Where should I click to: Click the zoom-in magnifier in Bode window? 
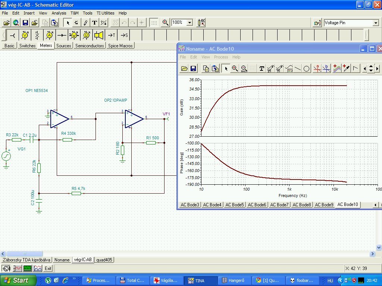coord(235,69)
